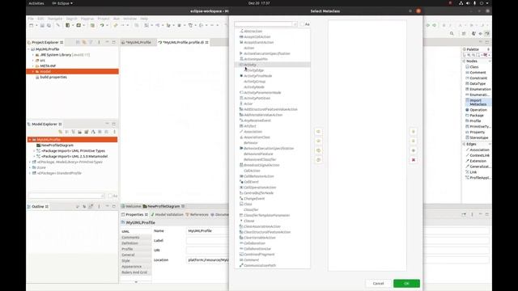Click the second transfer button between lists
This screenshot has height=291, width=518.
click(x=318, y=141)
